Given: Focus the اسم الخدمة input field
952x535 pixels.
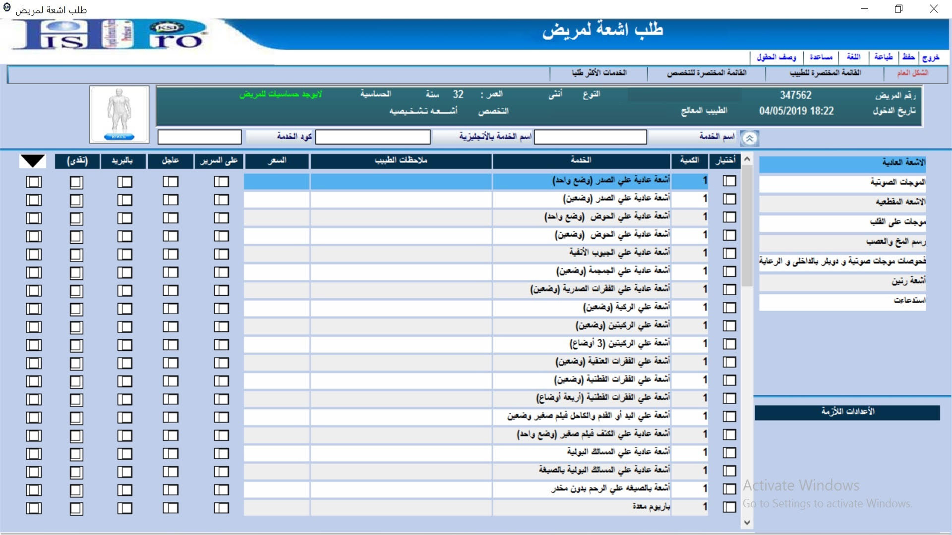Looking at the screenshot, I should coord(590,137).
